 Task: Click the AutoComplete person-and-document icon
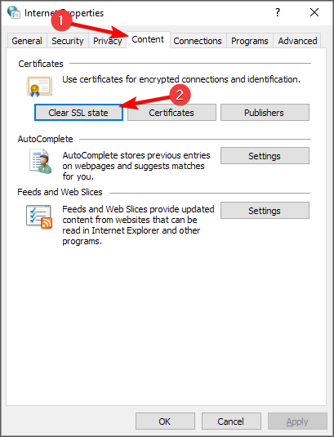40,161
